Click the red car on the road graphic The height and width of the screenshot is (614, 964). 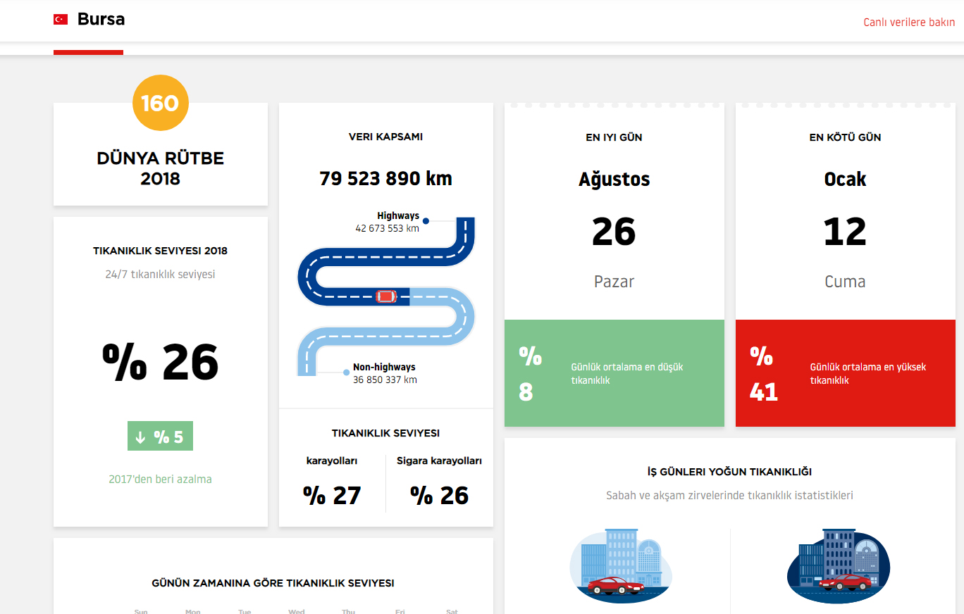(385, 296)
